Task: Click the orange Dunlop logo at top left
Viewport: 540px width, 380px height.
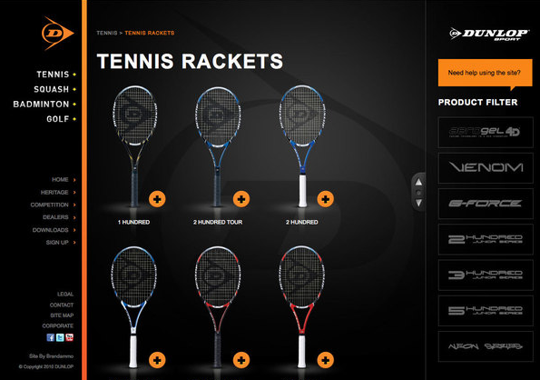Action: [x=57, y=34]
